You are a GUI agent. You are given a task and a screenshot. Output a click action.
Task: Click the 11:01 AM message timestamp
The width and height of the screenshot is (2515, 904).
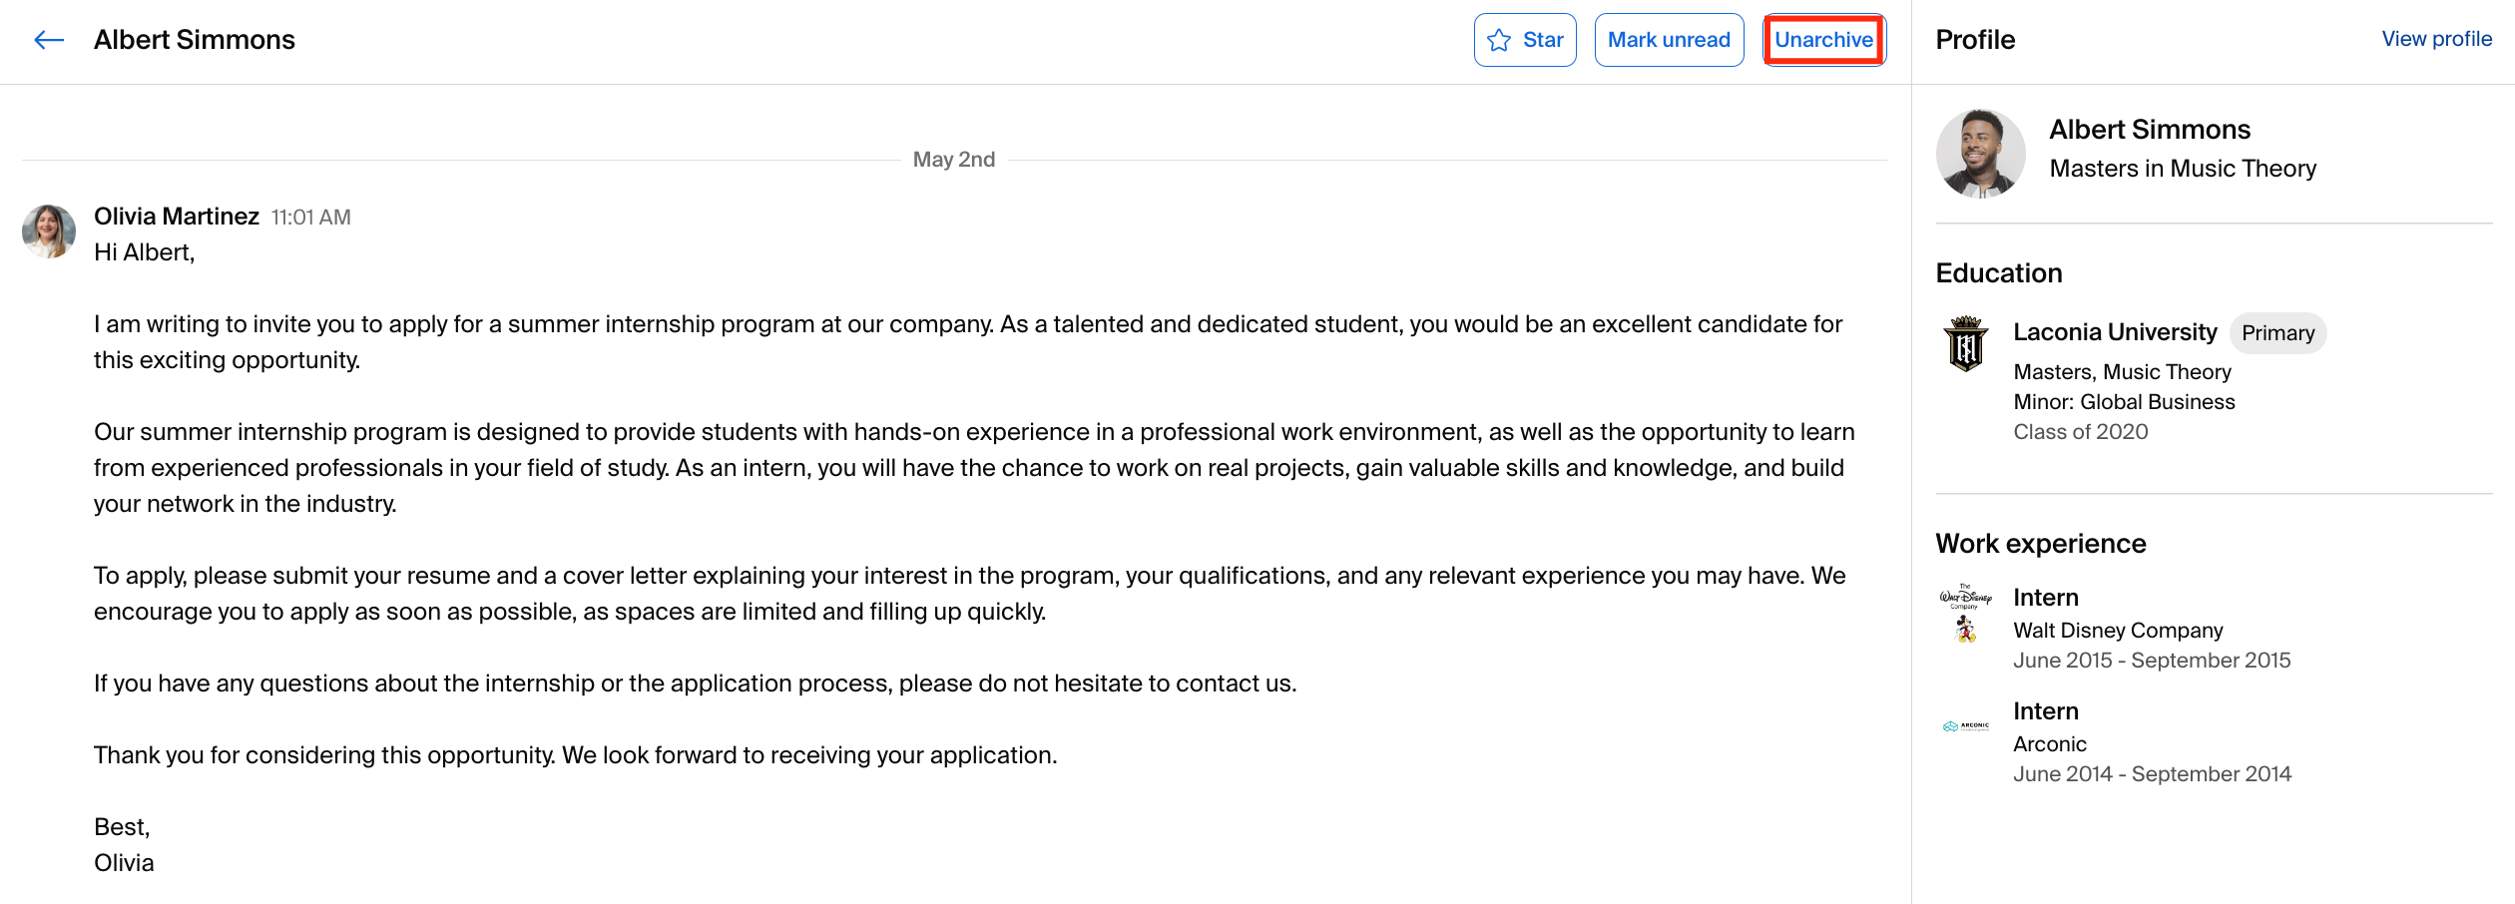click(310, 218)
